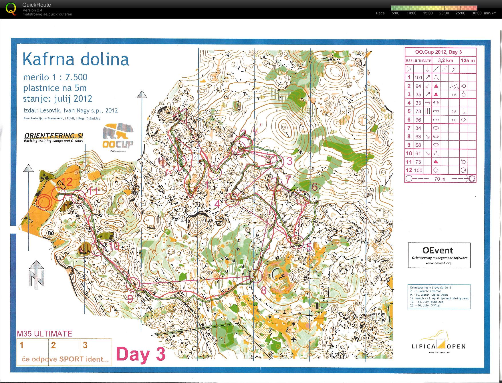Click the M35 ULTIMATE label at bottom left
The image size is (502, 383).
pyautogui.click(x=44, y=334)
